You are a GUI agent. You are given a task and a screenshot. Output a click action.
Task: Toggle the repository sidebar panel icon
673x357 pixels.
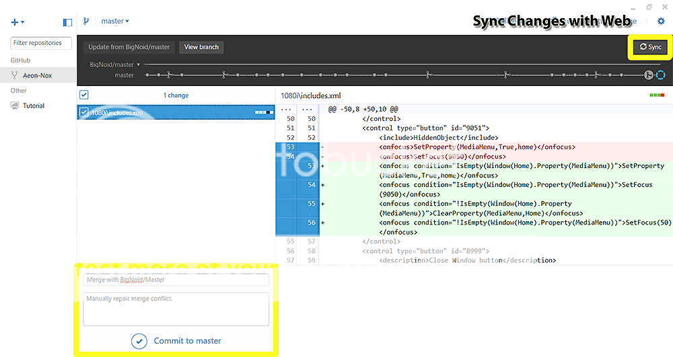point(67,22)
